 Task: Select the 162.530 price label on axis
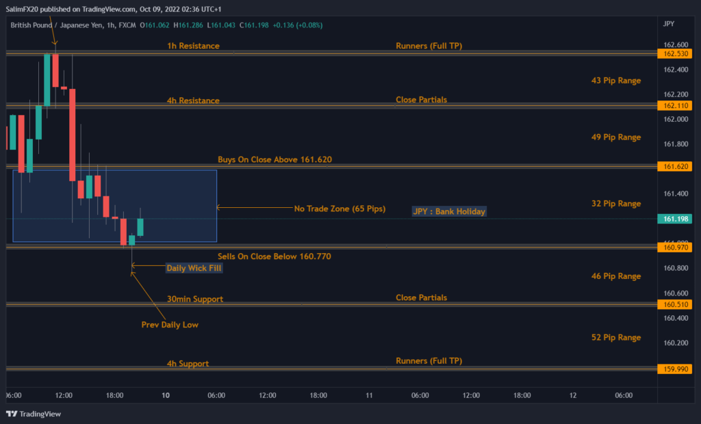(674, 53)
